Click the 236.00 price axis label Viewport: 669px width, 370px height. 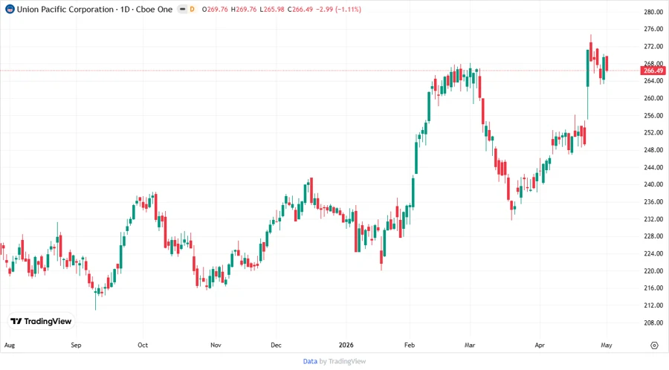click(x=653, y=201)
